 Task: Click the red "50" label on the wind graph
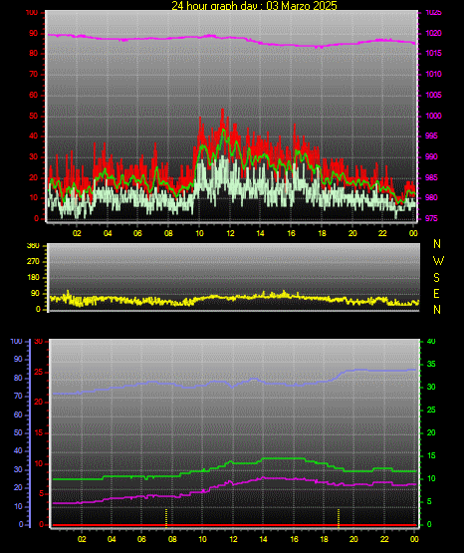34,116
